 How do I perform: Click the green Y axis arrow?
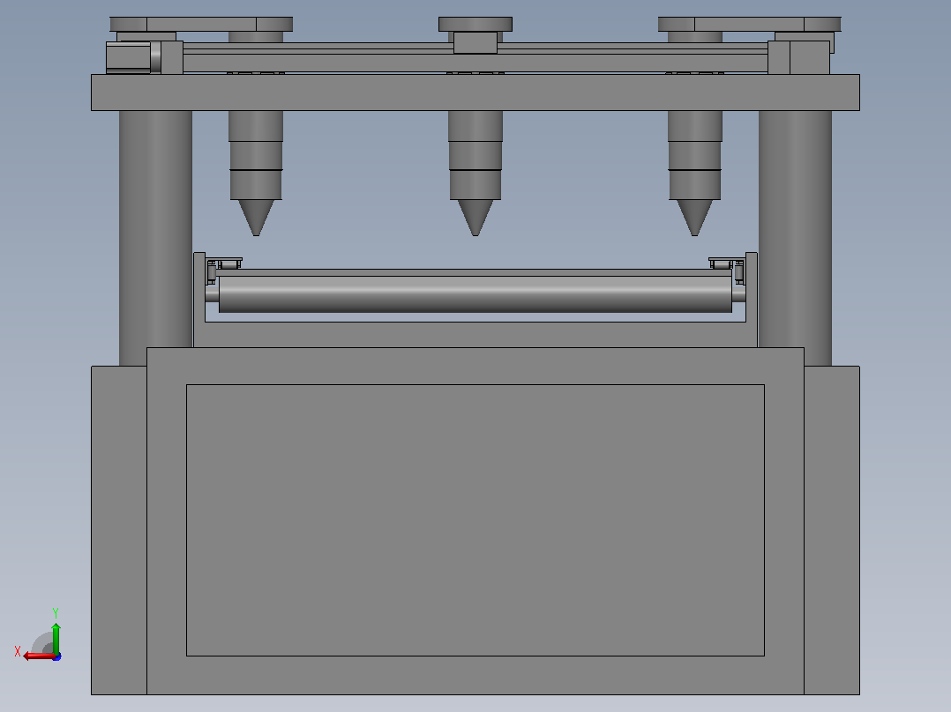tap(56, 637)
